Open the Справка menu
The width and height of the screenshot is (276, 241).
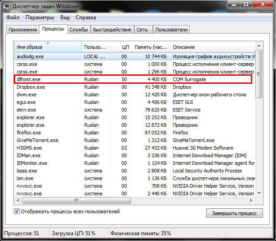pyautogui.click(x=86, y=17)
